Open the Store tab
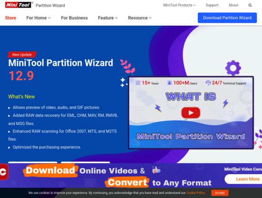Screen dimensions: 262x198 coord(10,18)
